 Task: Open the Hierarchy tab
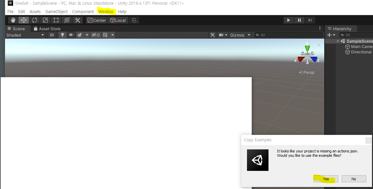tap(339, 29)
